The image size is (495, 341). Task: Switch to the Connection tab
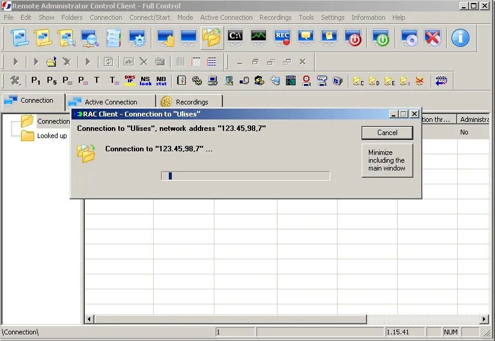[33, 101]
